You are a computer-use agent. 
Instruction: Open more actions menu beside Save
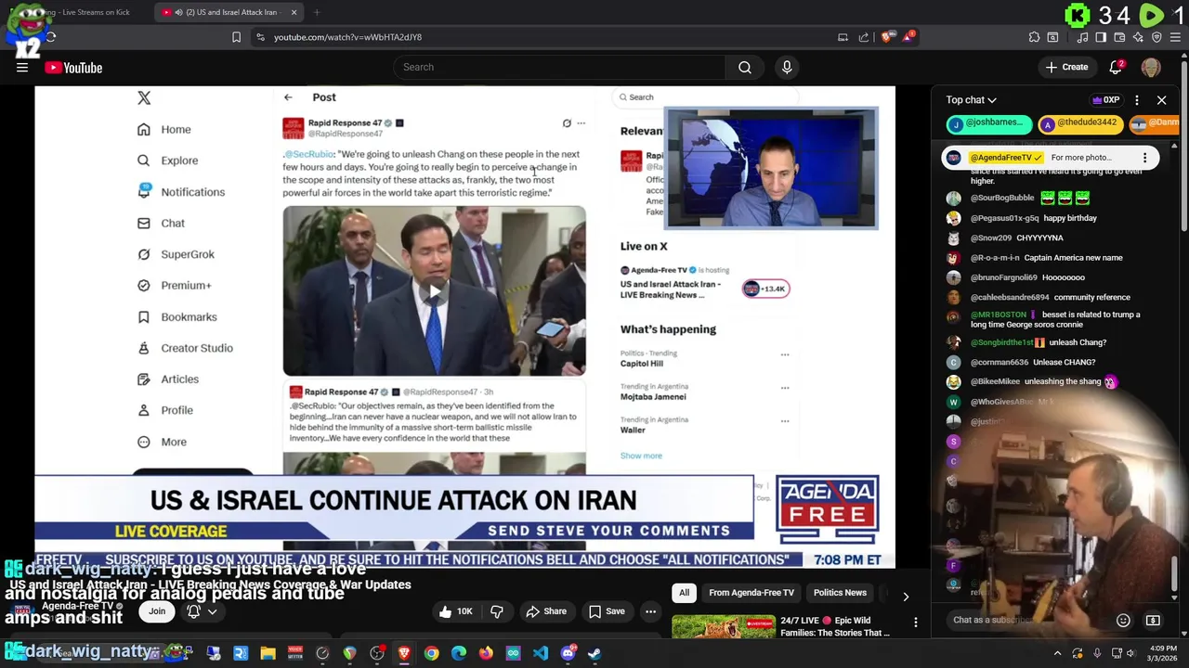click(651, 611)
